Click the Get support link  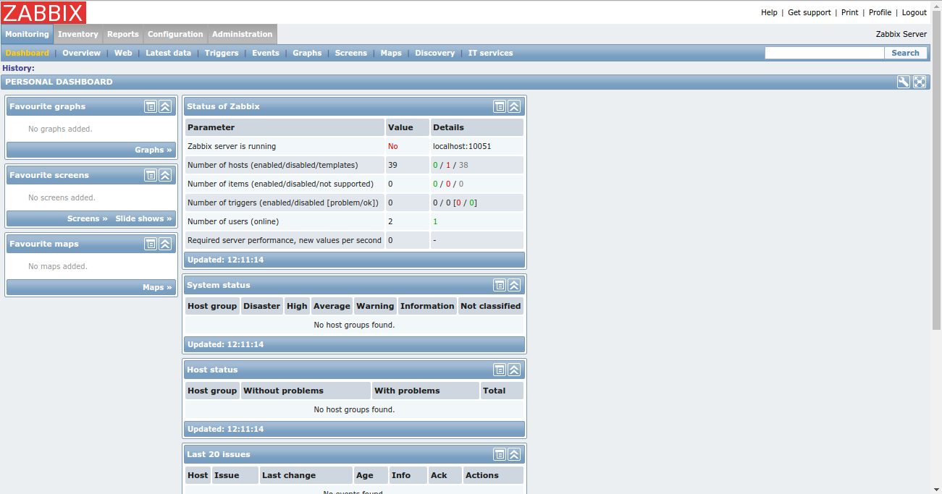coord(809,12)
